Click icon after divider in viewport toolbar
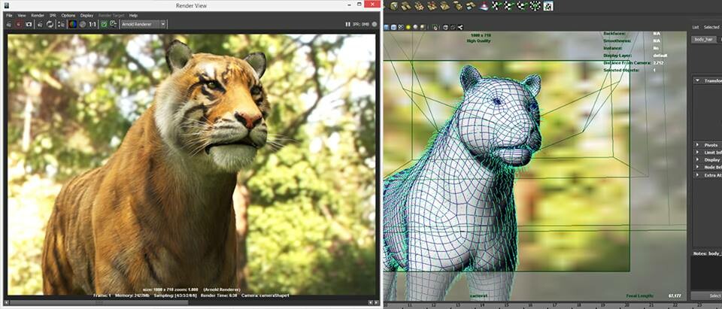 tap(435, 27)
